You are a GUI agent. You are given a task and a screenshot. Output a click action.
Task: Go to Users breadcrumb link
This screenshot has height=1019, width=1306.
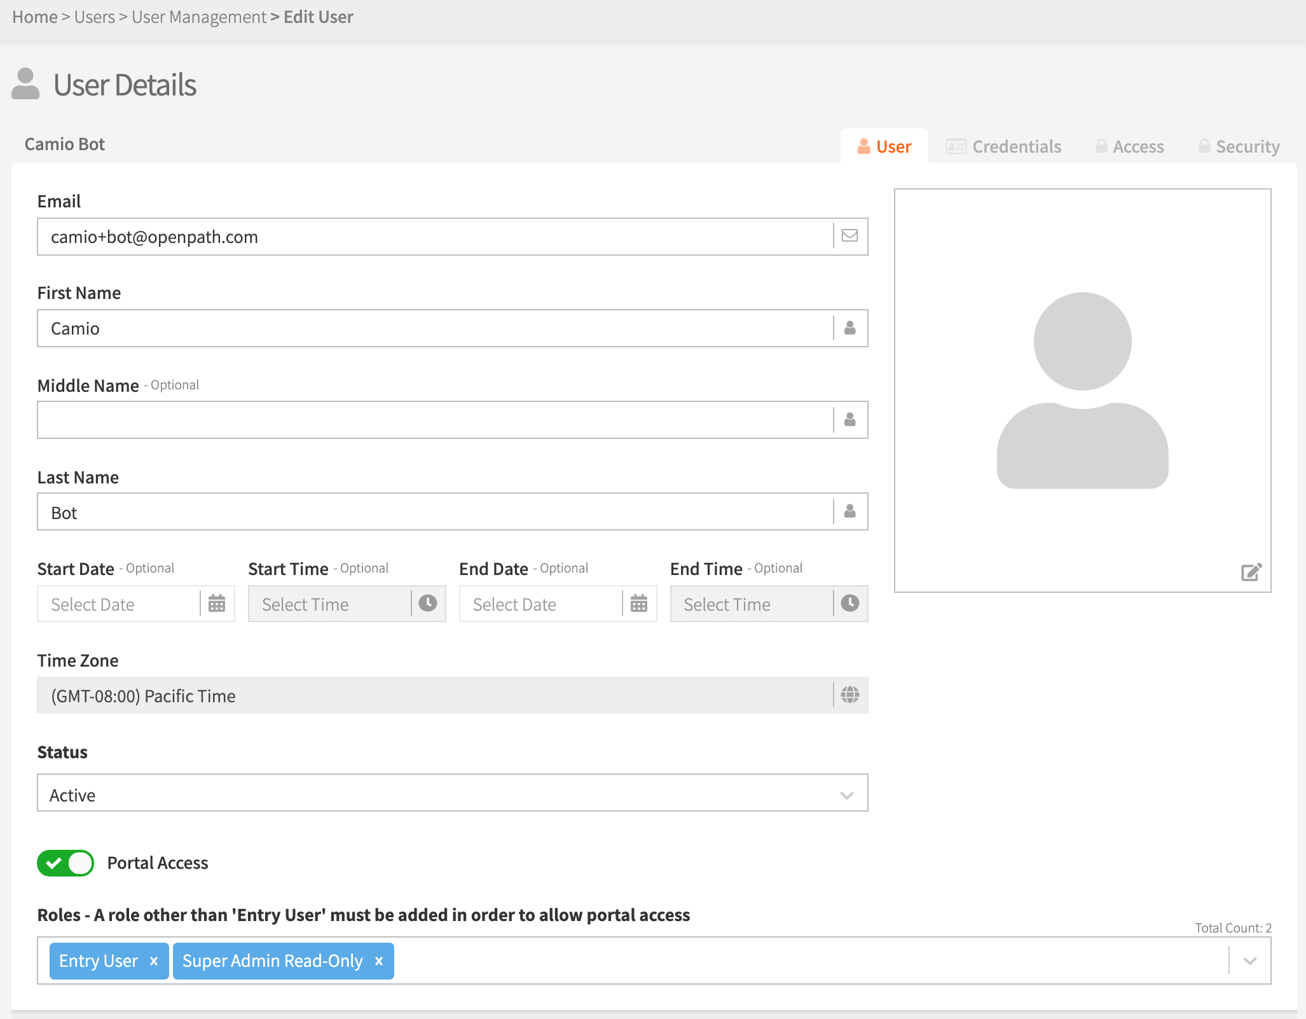95,17
